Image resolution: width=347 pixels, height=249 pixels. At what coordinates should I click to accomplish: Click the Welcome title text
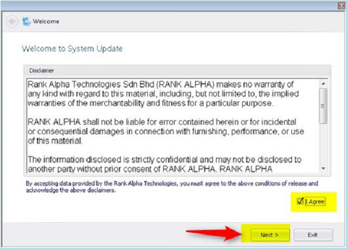pos(46,21)
